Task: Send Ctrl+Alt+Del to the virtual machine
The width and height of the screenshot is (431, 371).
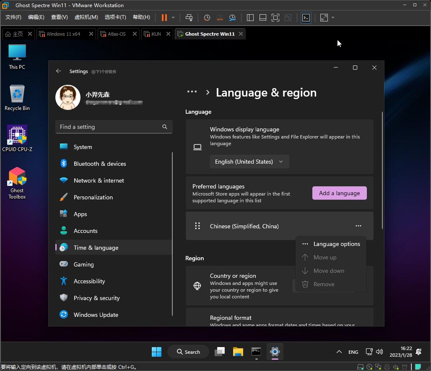Action: [189, 17]
